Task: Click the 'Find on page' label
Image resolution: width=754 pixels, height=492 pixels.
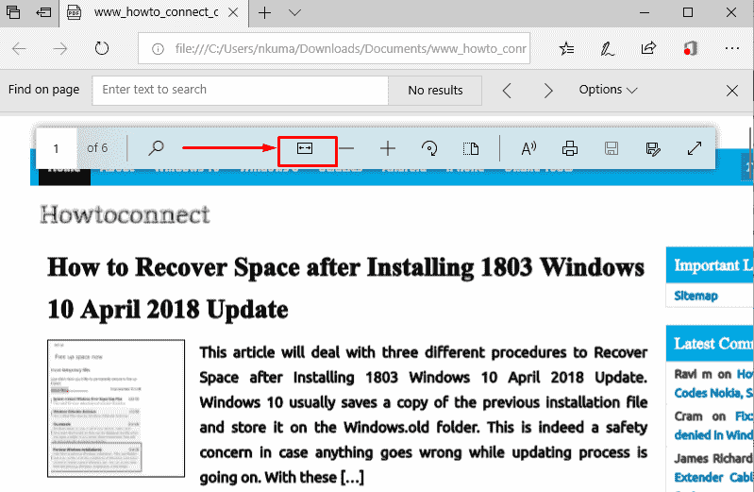Action: click(x=43, y=90)
